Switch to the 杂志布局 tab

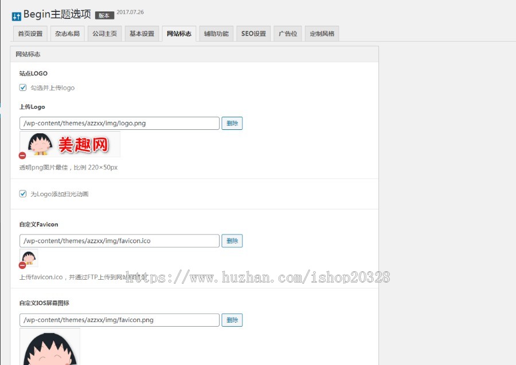tap(68, 34)
